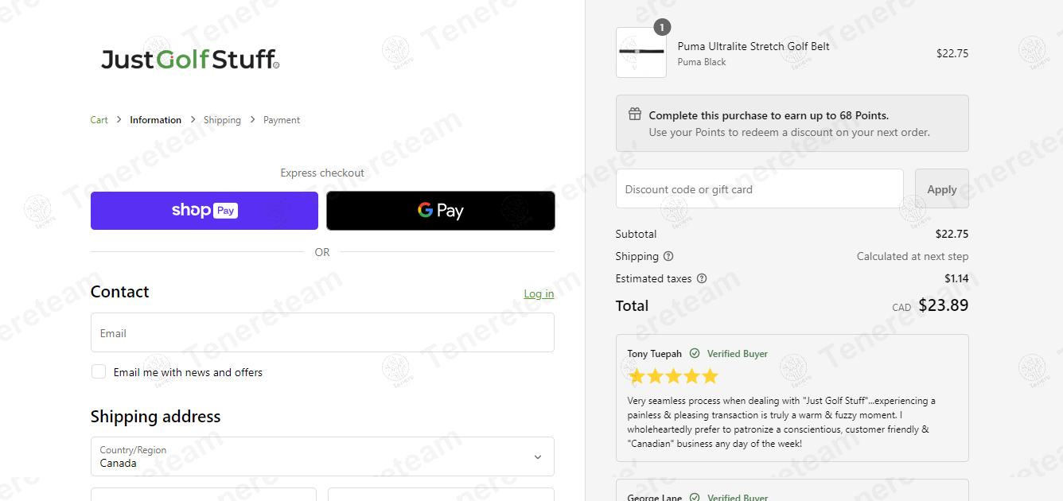The width and height of the screenshot is (1063, 501).
Task: Select the Shipping breadcrumb step
Action: (222, 120)
